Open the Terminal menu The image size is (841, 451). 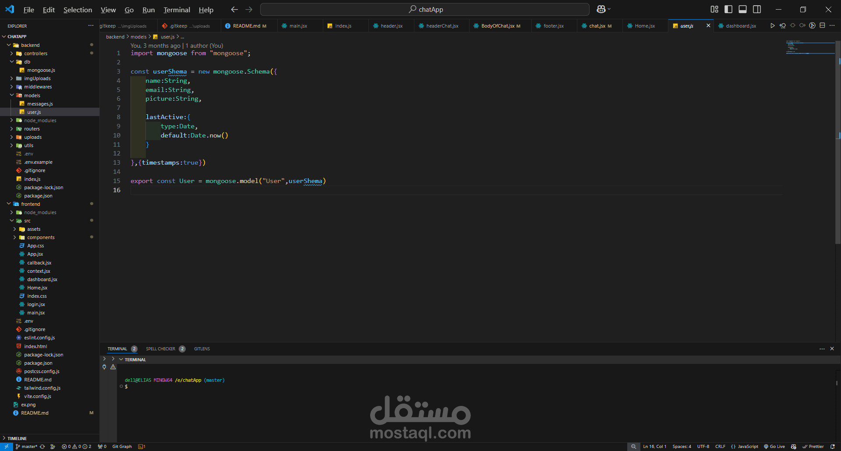tap(177, 10)
